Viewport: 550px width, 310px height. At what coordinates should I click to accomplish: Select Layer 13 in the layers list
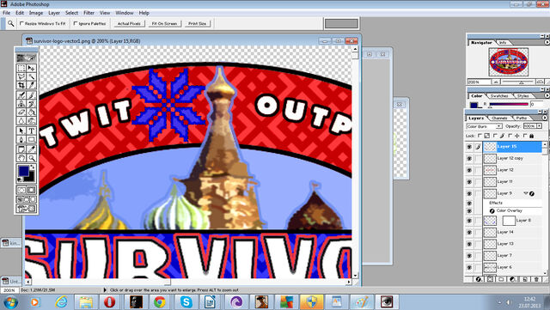point(513,244)
